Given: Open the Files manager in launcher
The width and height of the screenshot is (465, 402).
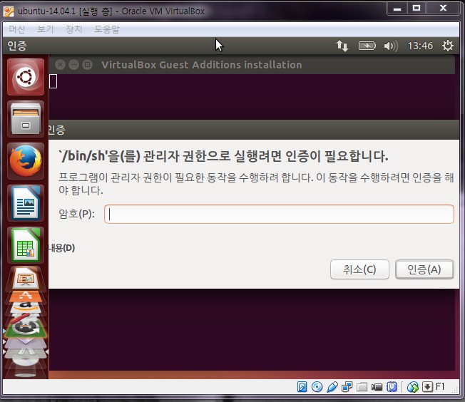Looking at the screenshot, I should click(x=26, y=119).
